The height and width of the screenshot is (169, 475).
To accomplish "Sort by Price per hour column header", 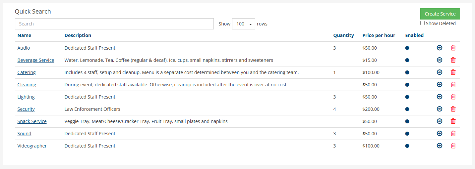I will [379, 35].
